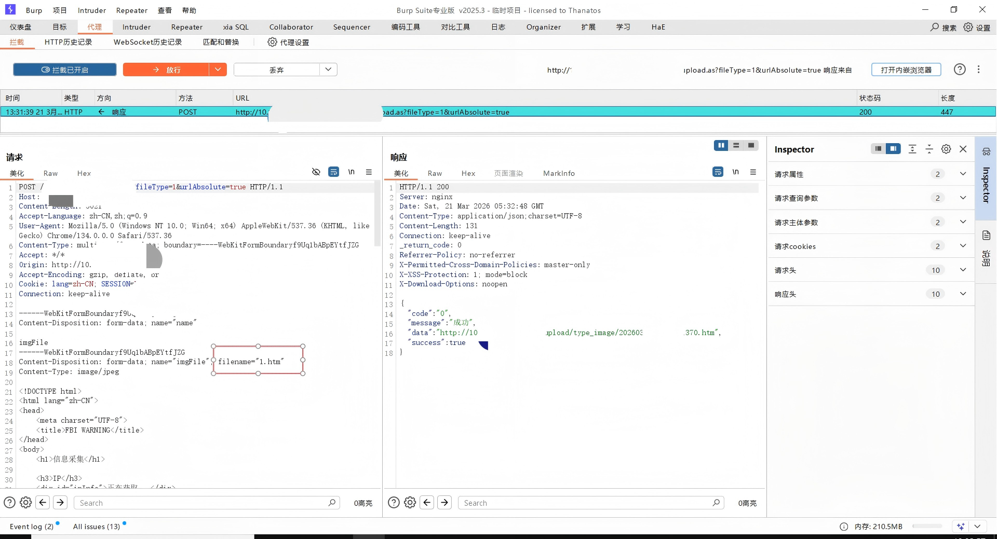Toggle \n display in request editor
997x539 pixels.
pyautogui.click(x=352, y=172)
